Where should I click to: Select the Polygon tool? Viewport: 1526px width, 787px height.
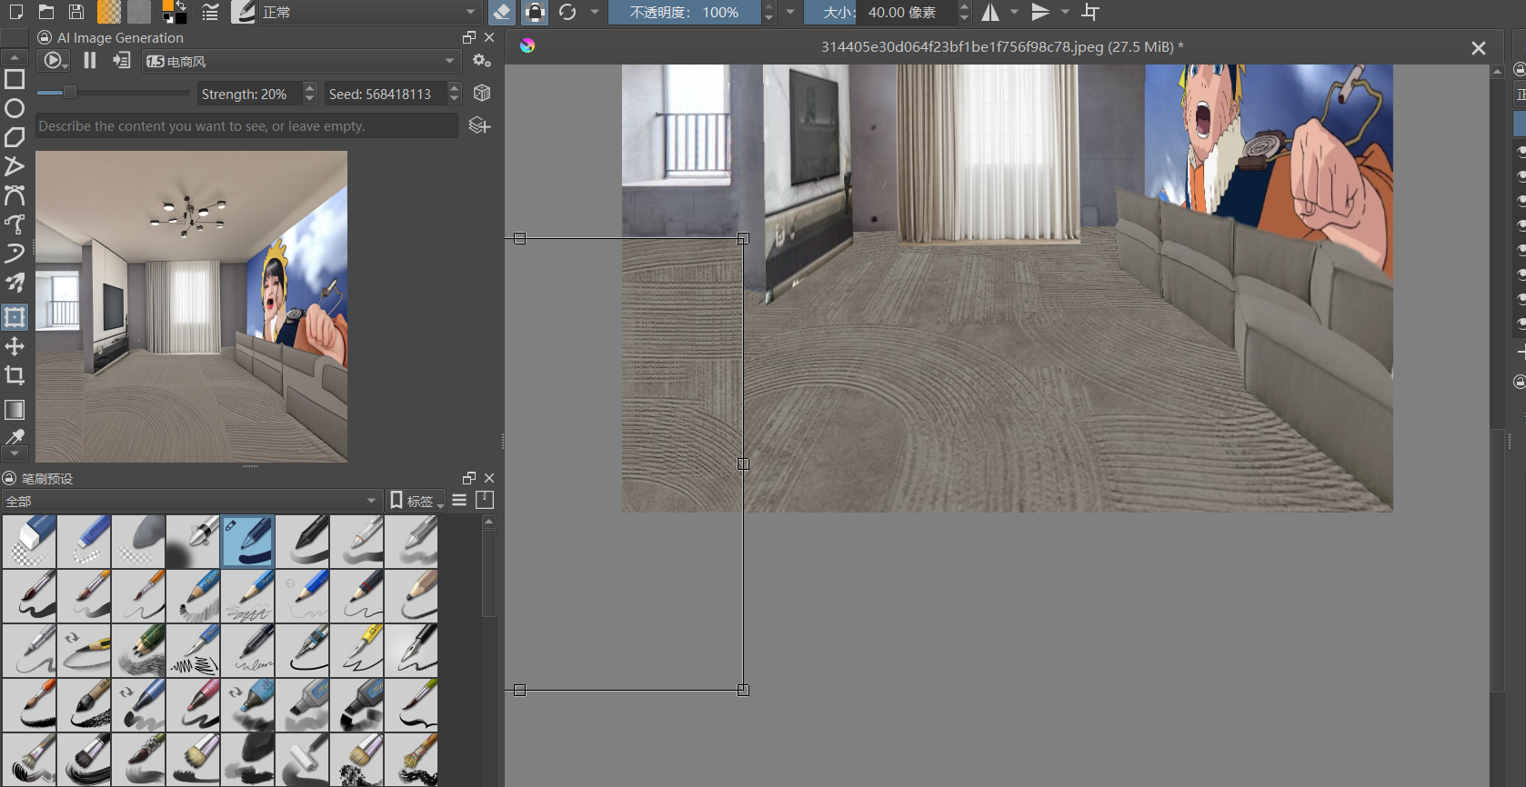pyautogui.click(x=15, y=137)
